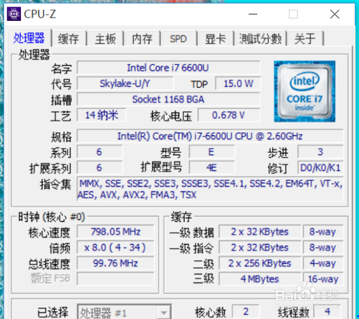Click the 一级 数据 size 2 x 32 KBytes
359x319 pixels.
click(260, 232)
